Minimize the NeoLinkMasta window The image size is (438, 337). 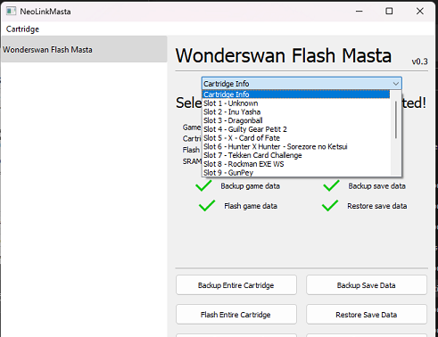(359, 12)
